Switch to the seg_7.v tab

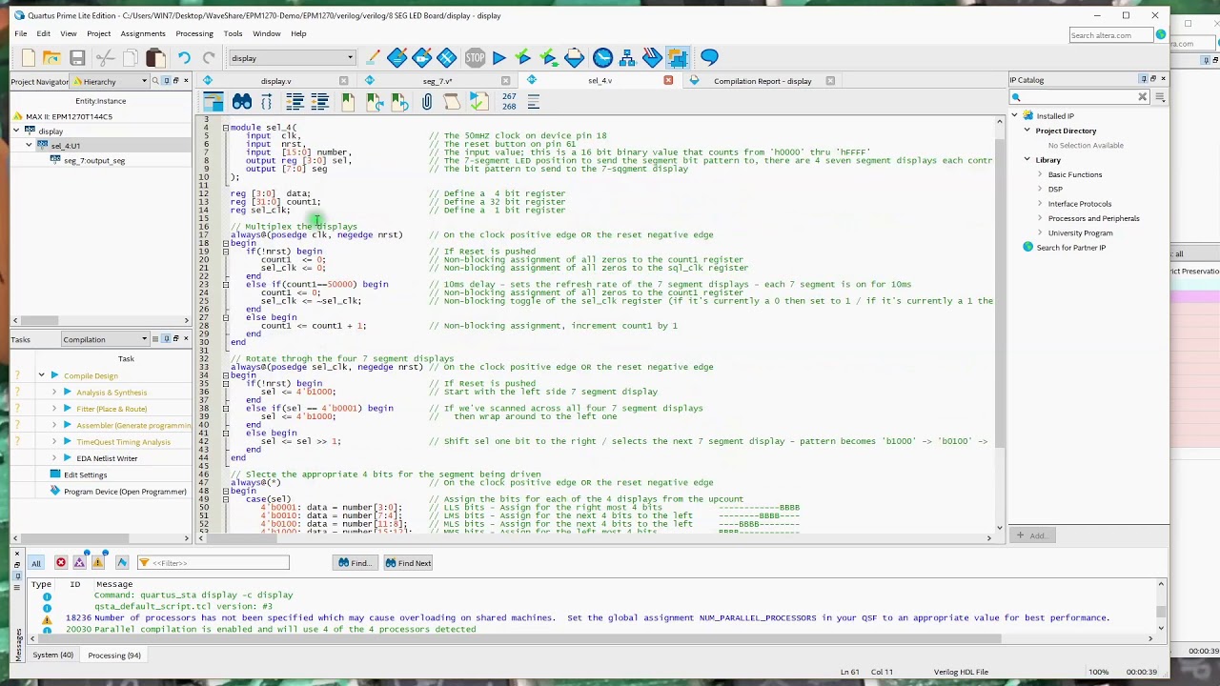pyautogui.click(x=437, y=81)
